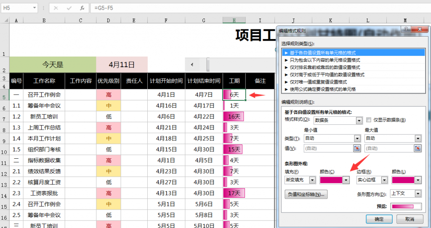Click the 优先级别 header cell
The height and width of the screenshot is (228, 431).
[109, 81]
